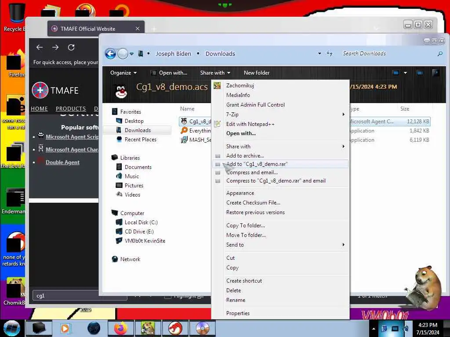The width and height of the screenshot is (450, 337).
Task: Open Properties from context menu
Action: click(280, 313)
